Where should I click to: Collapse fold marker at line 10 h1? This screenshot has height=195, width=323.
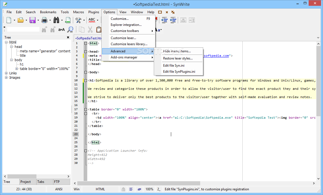[86, 80]
